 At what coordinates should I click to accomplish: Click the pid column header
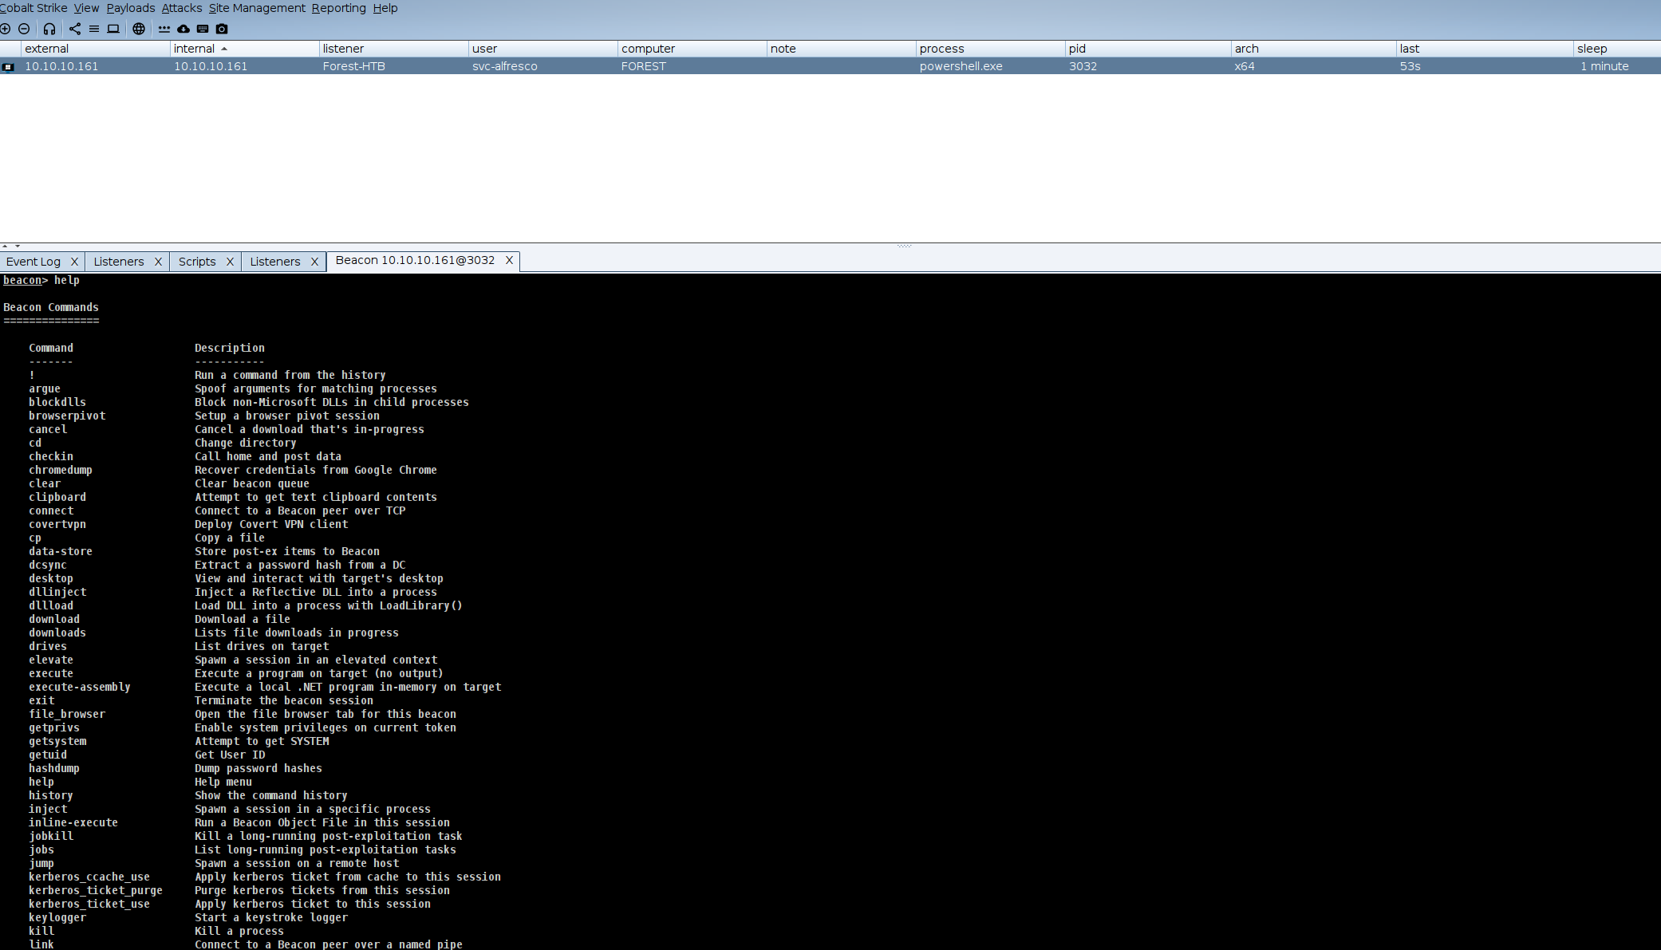pyautogui.click(x=1077, y=49)
